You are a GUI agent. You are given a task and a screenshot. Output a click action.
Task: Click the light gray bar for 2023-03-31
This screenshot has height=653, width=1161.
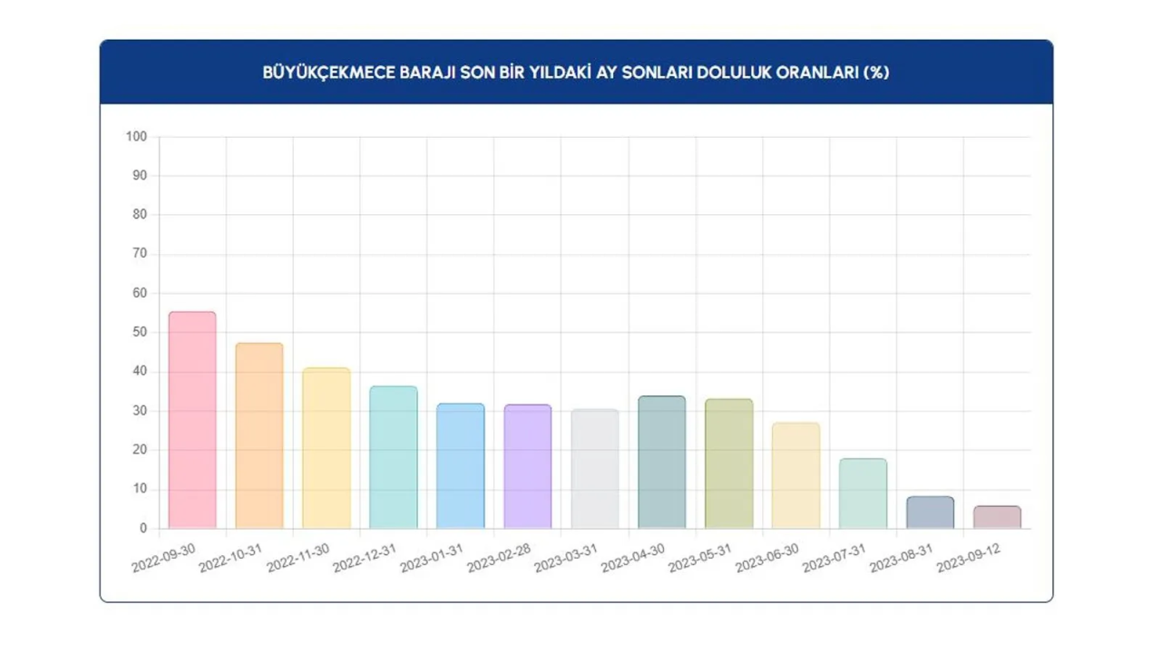pyautogui.click(x=595, y=469)
